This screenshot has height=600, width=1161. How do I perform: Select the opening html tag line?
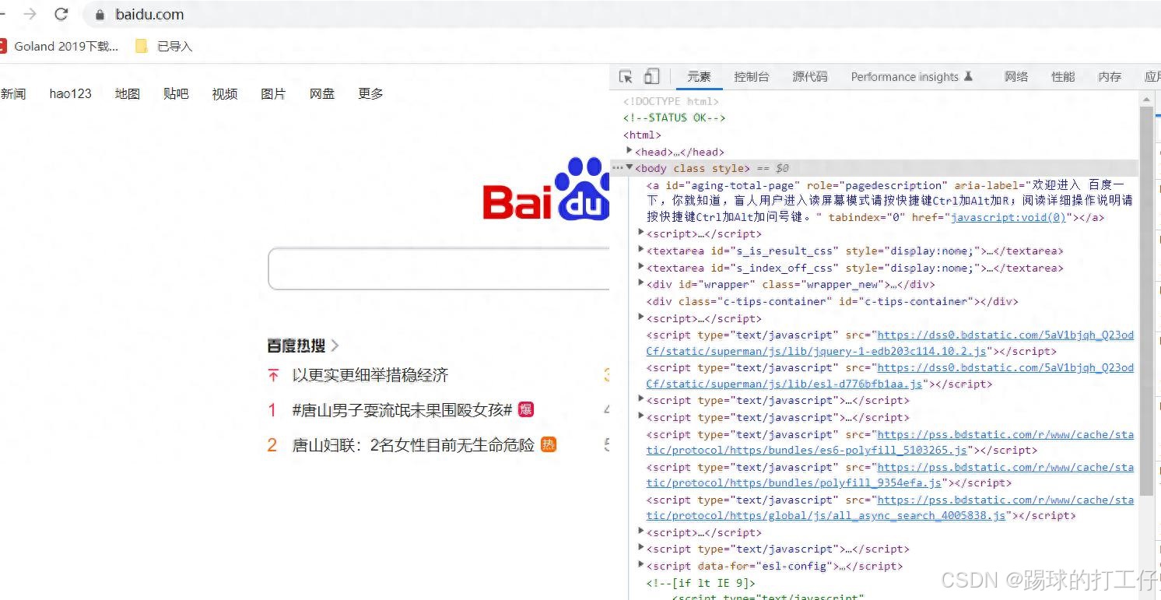(x=642, y=135)
